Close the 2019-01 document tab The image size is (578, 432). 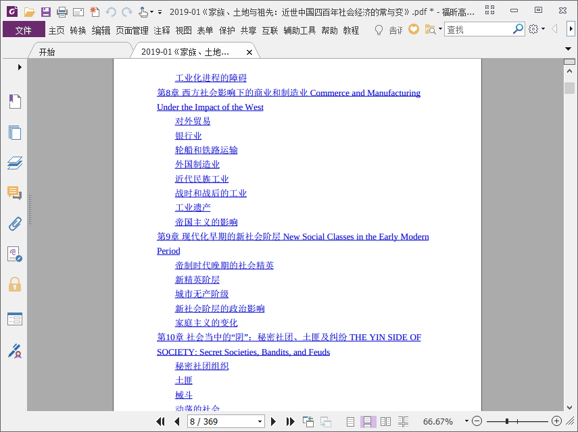[249, 52]
